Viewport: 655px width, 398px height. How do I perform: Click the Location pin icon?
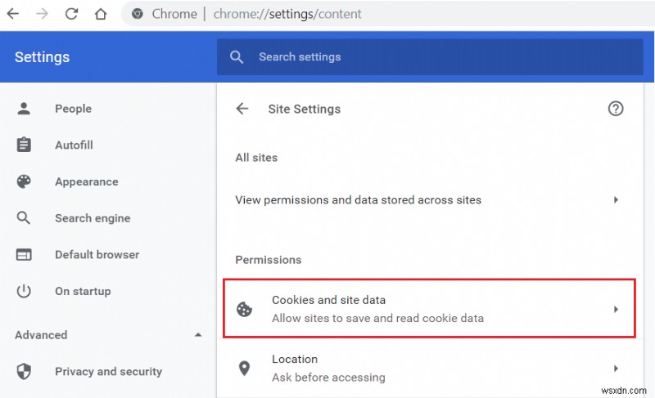pos(244,368)
